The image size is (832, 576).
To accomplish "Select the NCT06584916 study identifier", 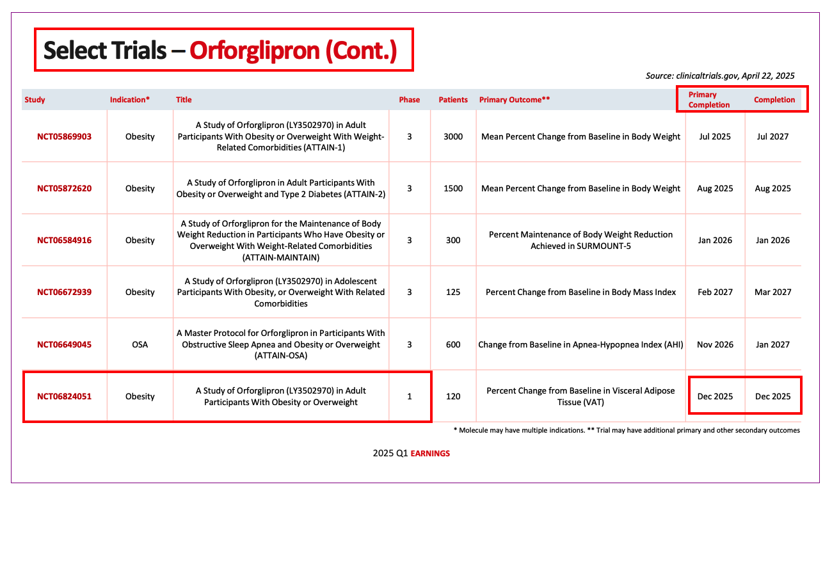I will click(x=64, y=241).
